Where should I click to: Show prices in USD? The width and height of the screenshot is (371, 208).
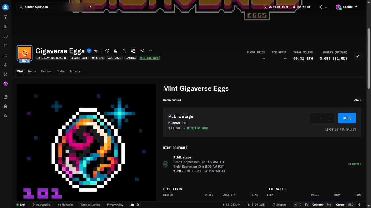point(351,205)
